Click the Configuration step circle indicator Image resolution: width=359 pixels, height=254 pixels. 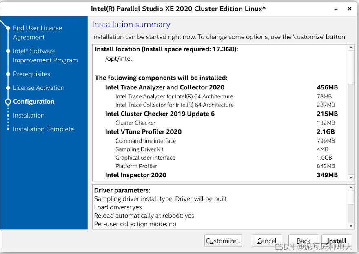(x=8, y=102)
